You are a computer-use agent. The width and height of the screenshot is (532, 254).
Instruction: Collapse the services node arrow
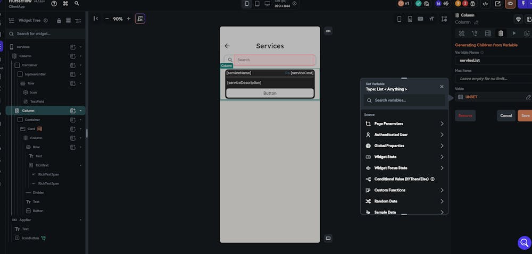81,47
